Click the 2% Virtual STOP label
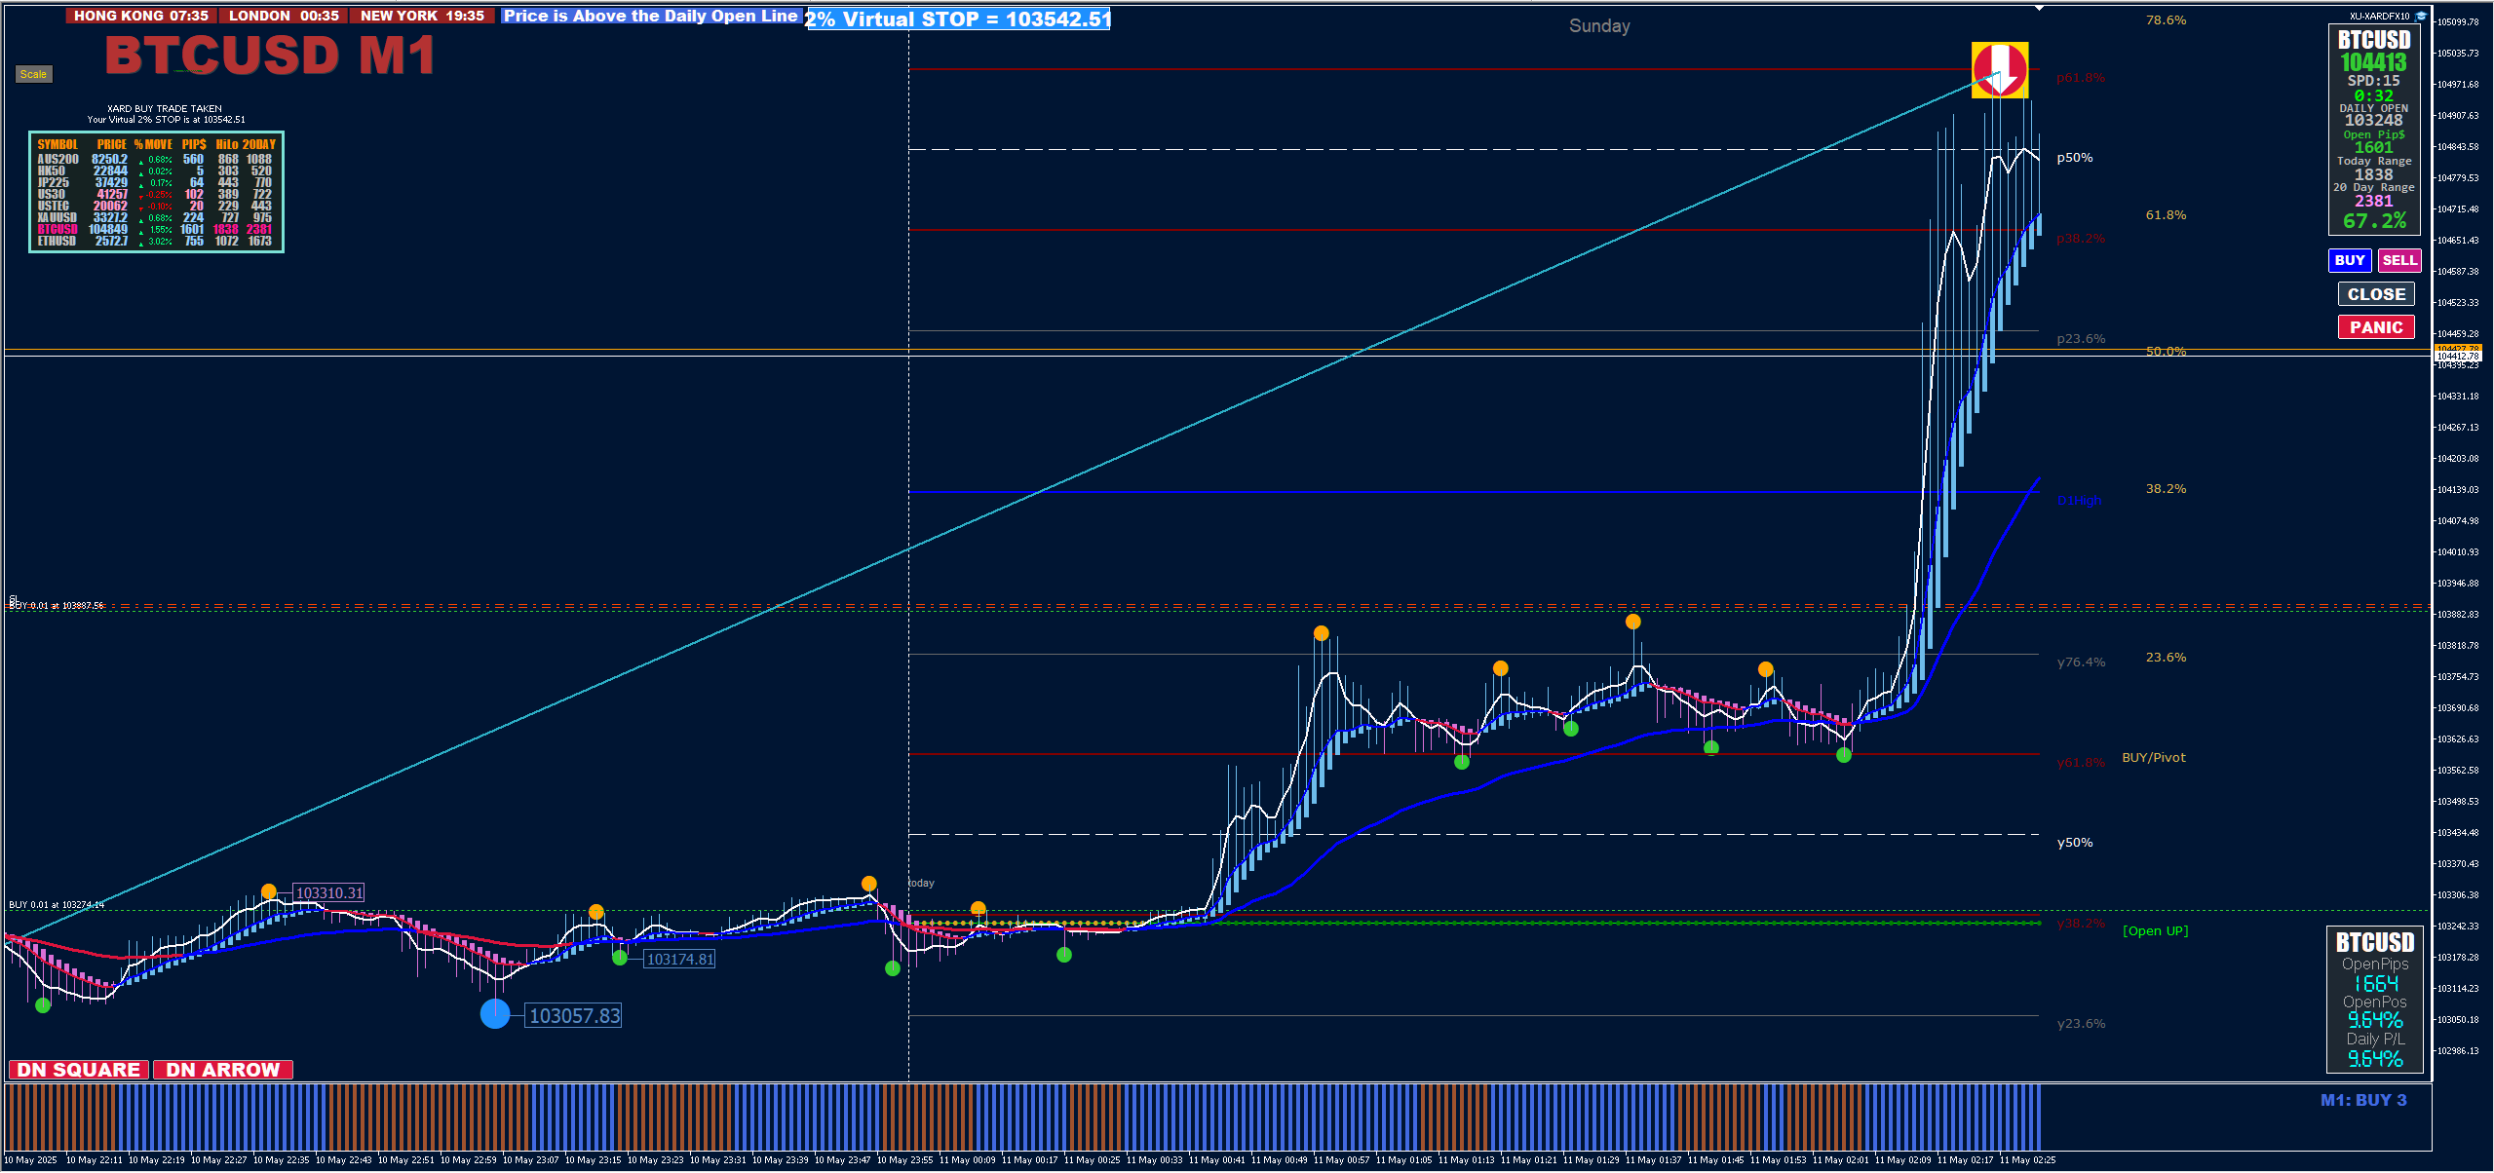 [959, 19]
